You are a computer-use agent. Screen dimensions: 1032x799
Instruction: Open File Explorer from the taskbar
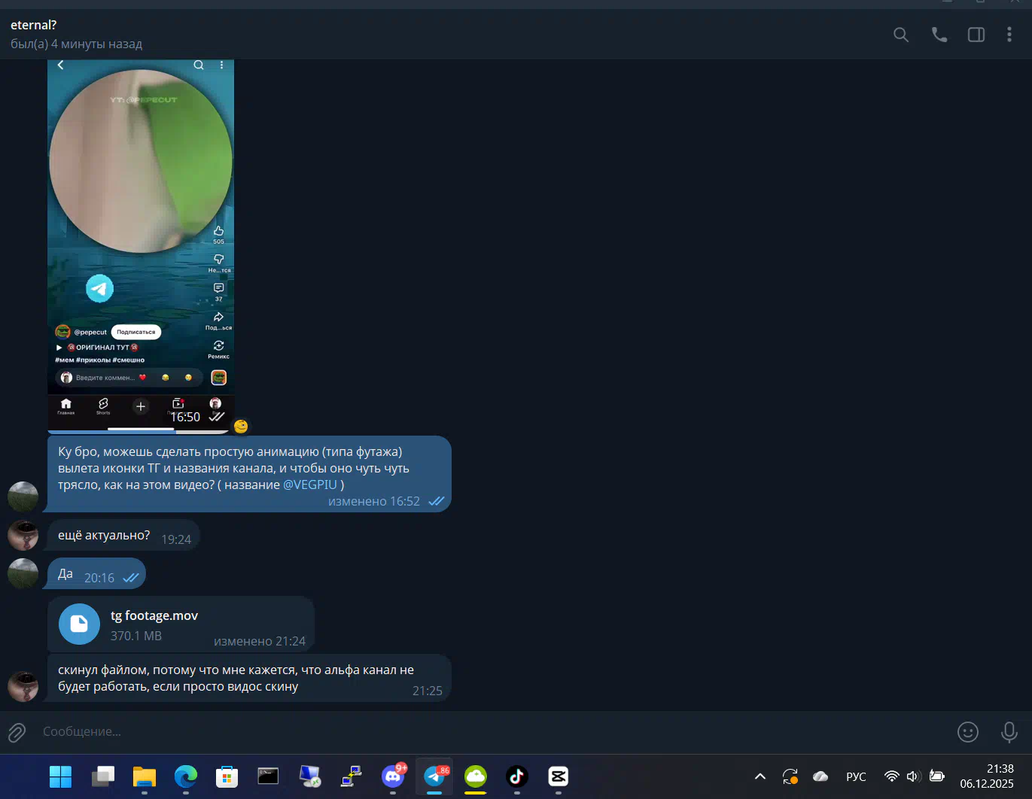coord(145,776)
